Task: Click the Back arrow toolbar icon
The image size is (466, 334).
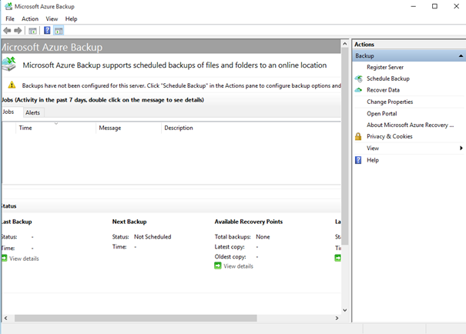Action: pos(7,31)
